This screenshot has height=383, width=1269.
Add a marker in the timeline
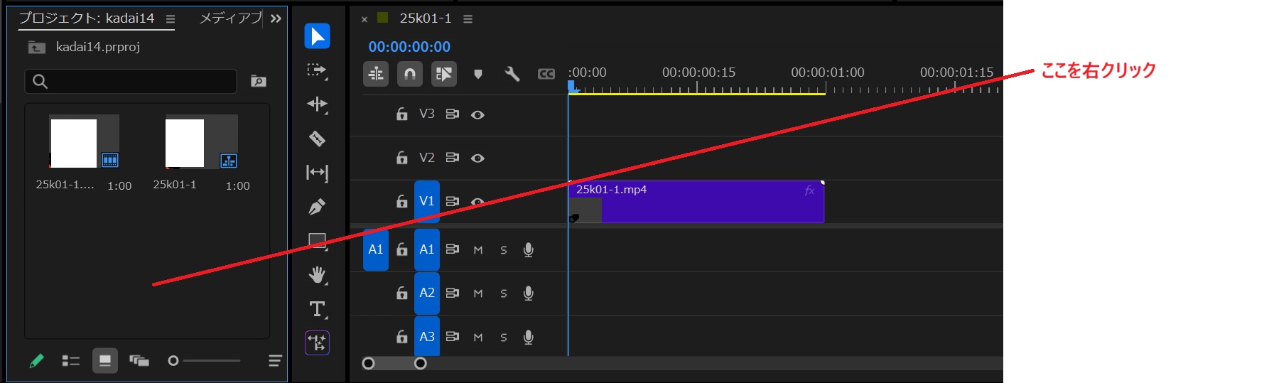pyautogui.click(x=478, y=74)
